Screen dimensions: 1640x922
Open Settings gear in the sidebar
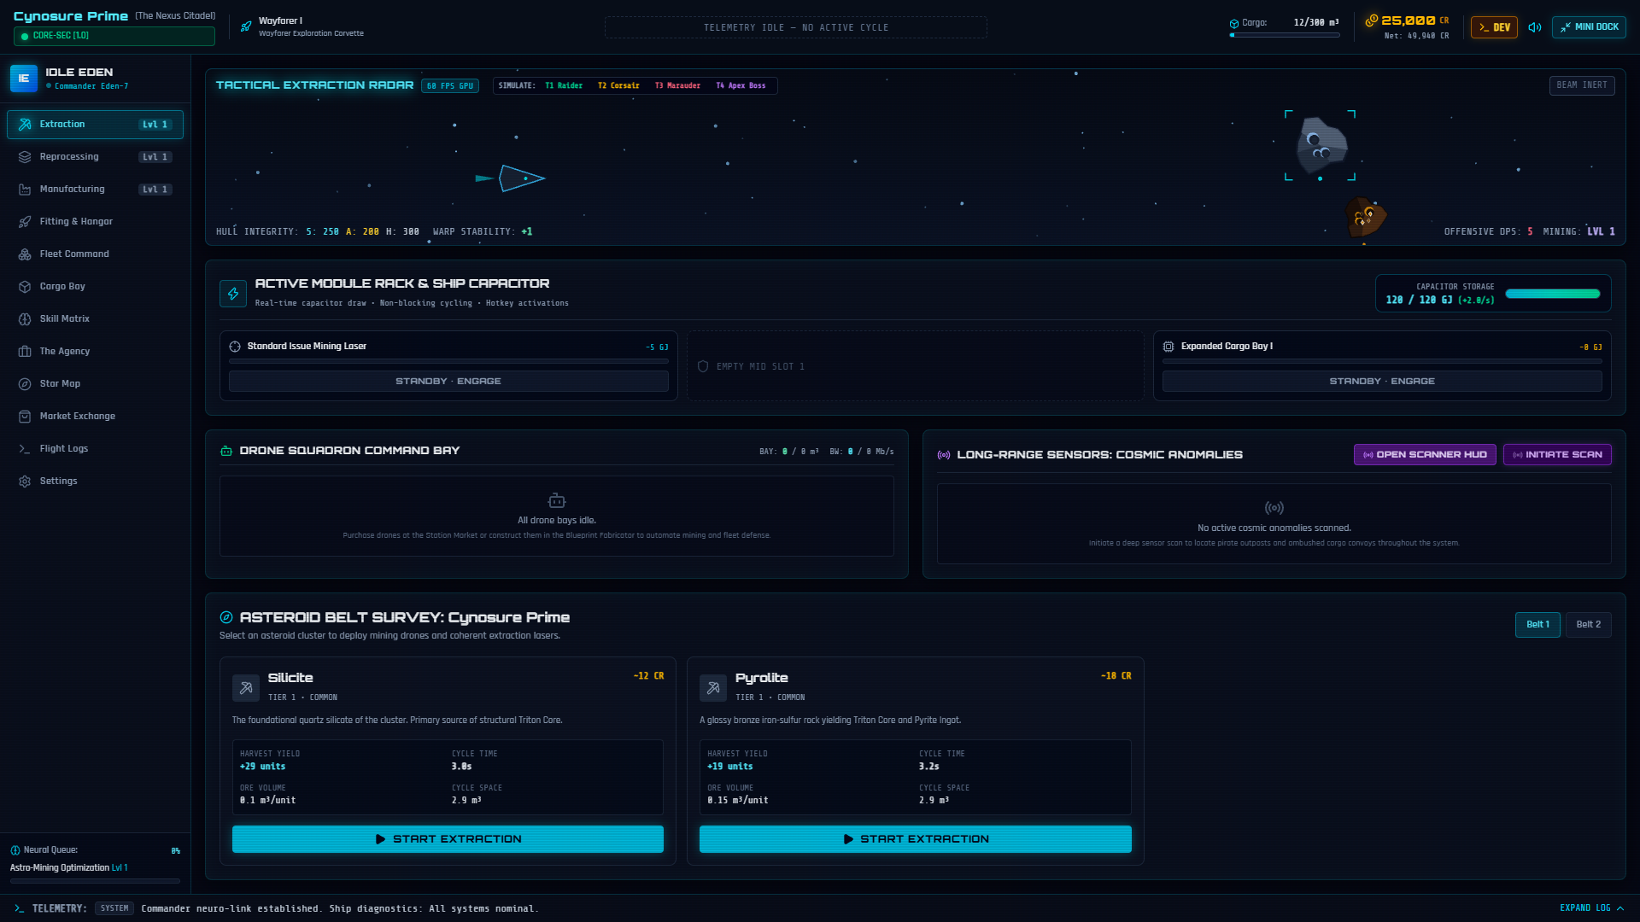click(x=25, y=481)
